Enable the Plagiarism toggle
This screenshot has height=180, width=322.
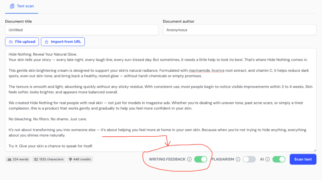[249, 159]
